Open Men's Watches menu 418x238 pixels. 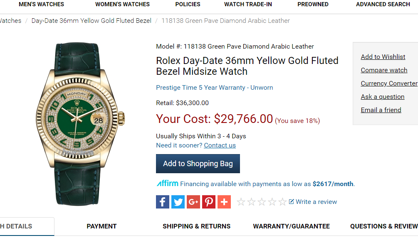(41, 4)
